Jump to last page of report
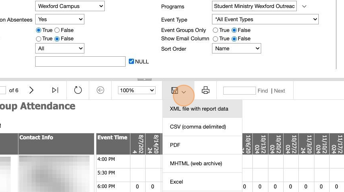Viewport: 344px width, 192px height. point(55,90)
